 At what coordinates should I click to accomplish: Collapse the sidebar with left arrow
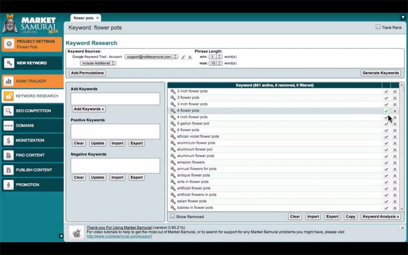point(61,236)
